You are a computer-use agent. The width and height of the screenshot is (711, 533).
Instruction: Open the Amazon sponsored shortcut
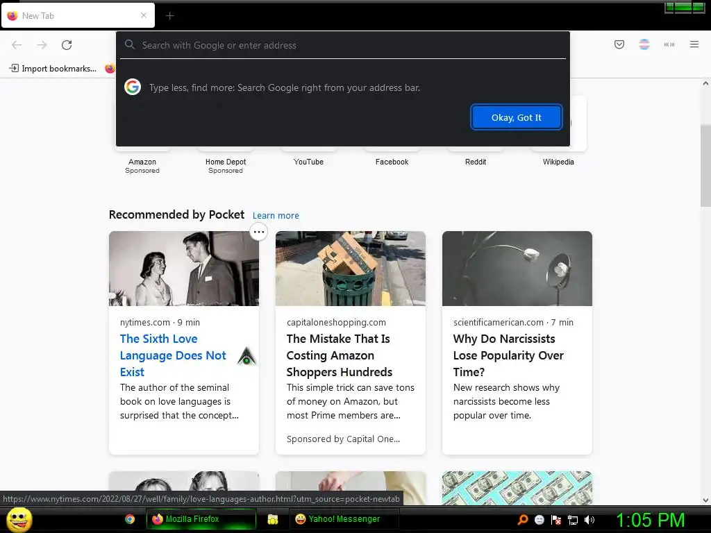142,165
